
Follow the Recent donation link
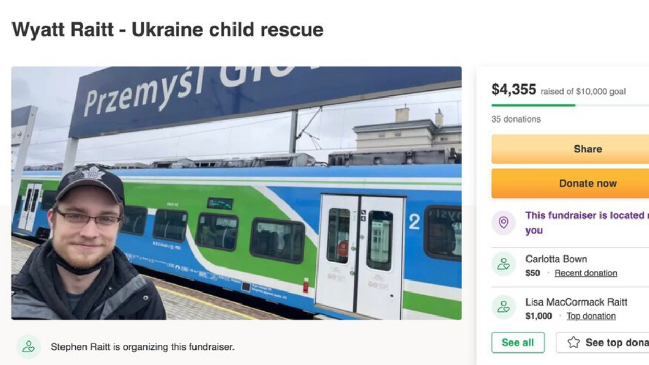[585, 273]
